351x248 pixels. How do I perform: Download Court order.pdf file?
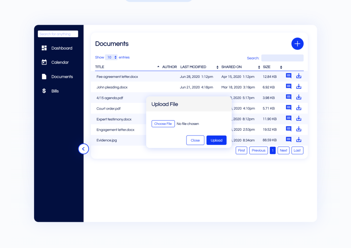[x=298, y=108]
